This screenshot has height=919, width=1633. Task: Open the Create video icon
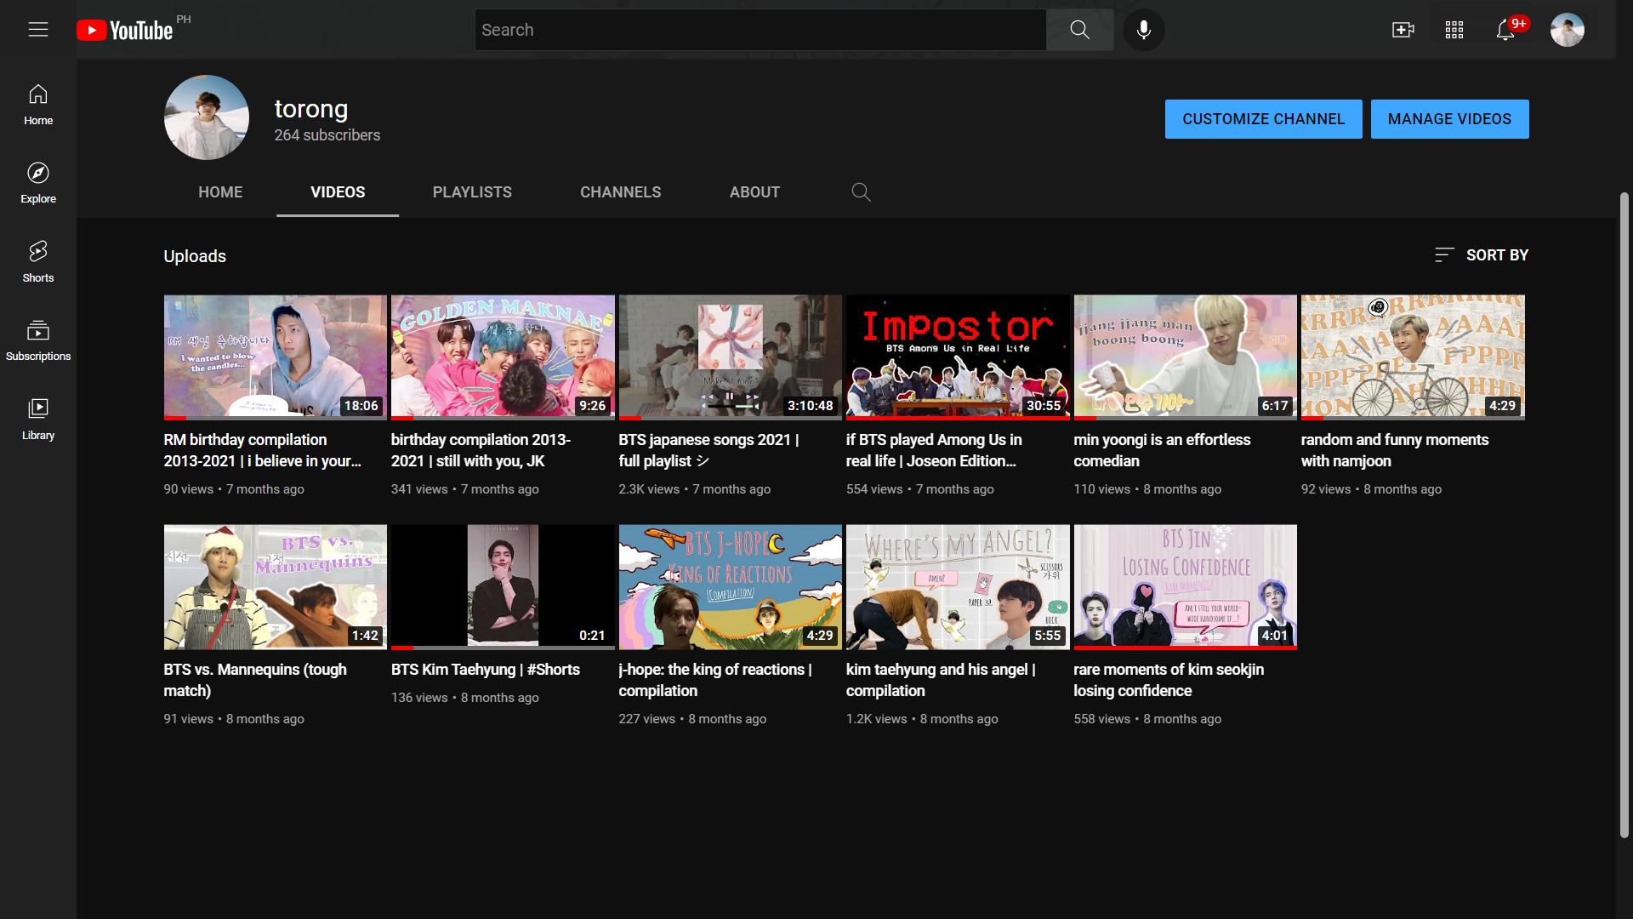1403,30
